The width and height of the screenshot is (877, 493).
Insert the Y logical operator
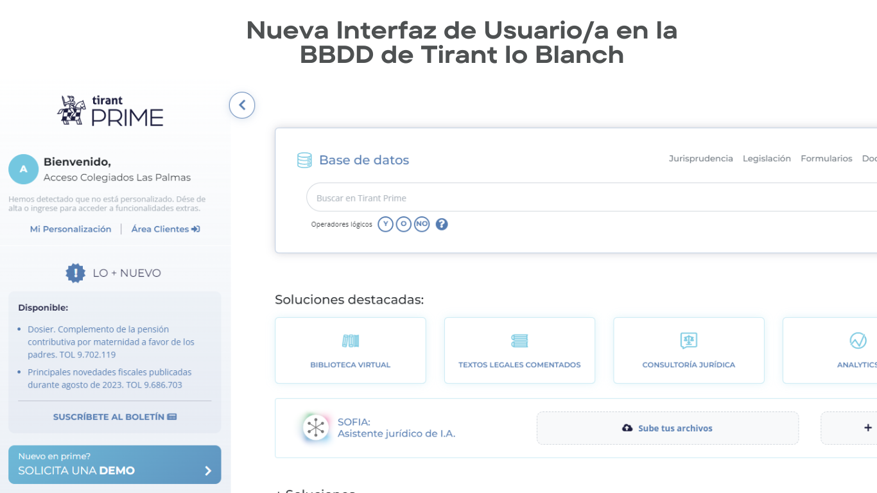pyautogui.click(x=385, y=224)
